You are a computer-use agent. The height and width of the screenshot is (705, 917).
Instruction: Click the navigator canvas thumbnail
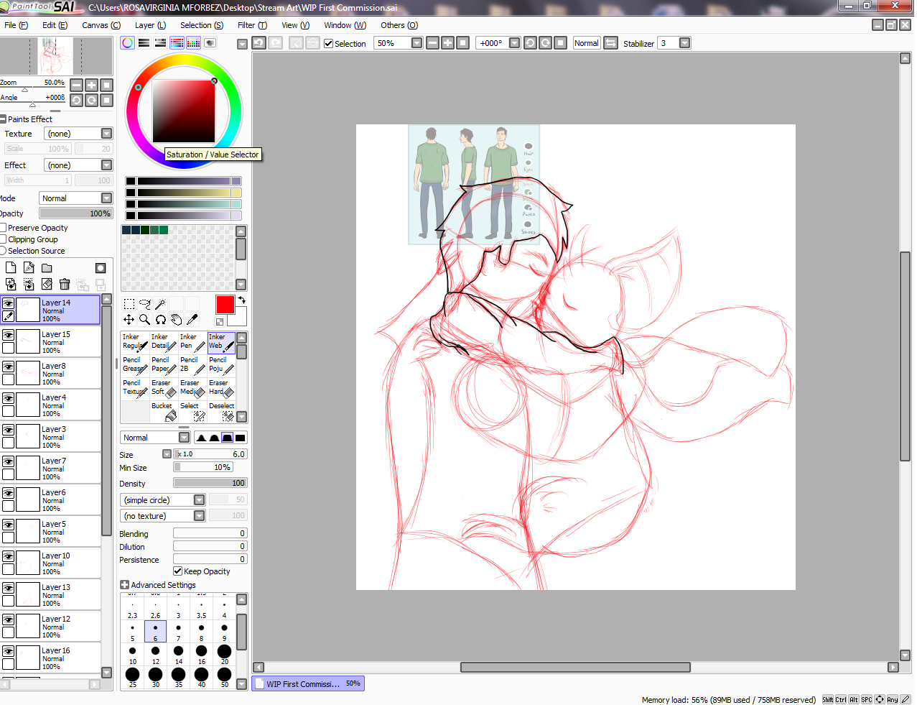point(56,56)
